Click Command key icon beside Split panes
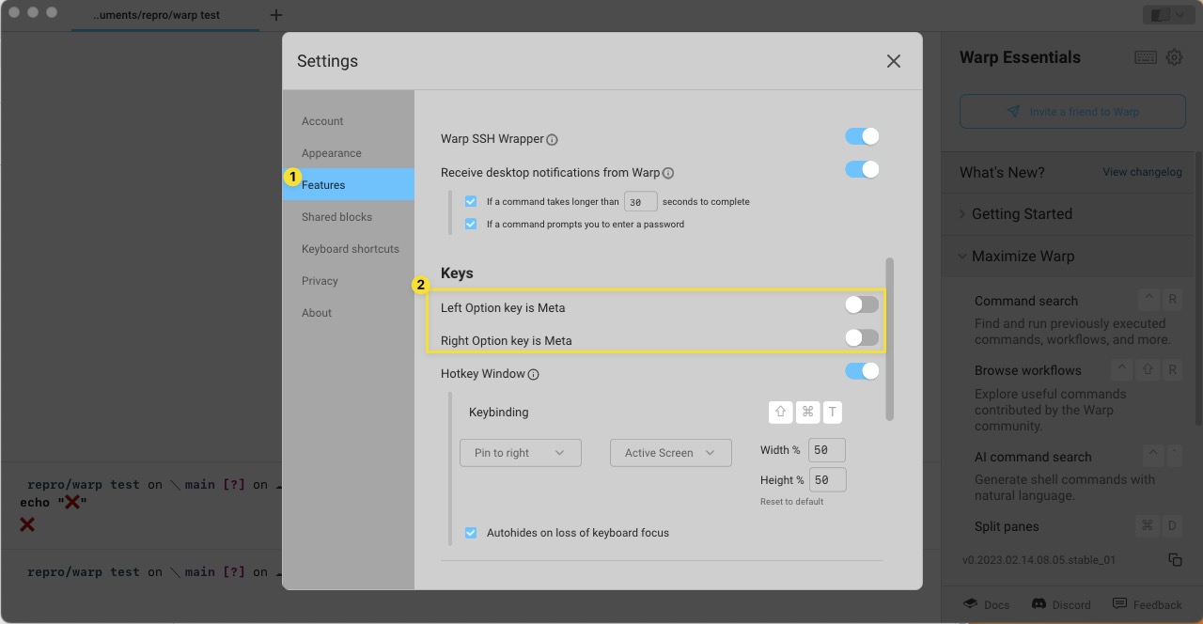This screenshot has height=624, width=1203. pos(1147,525)
